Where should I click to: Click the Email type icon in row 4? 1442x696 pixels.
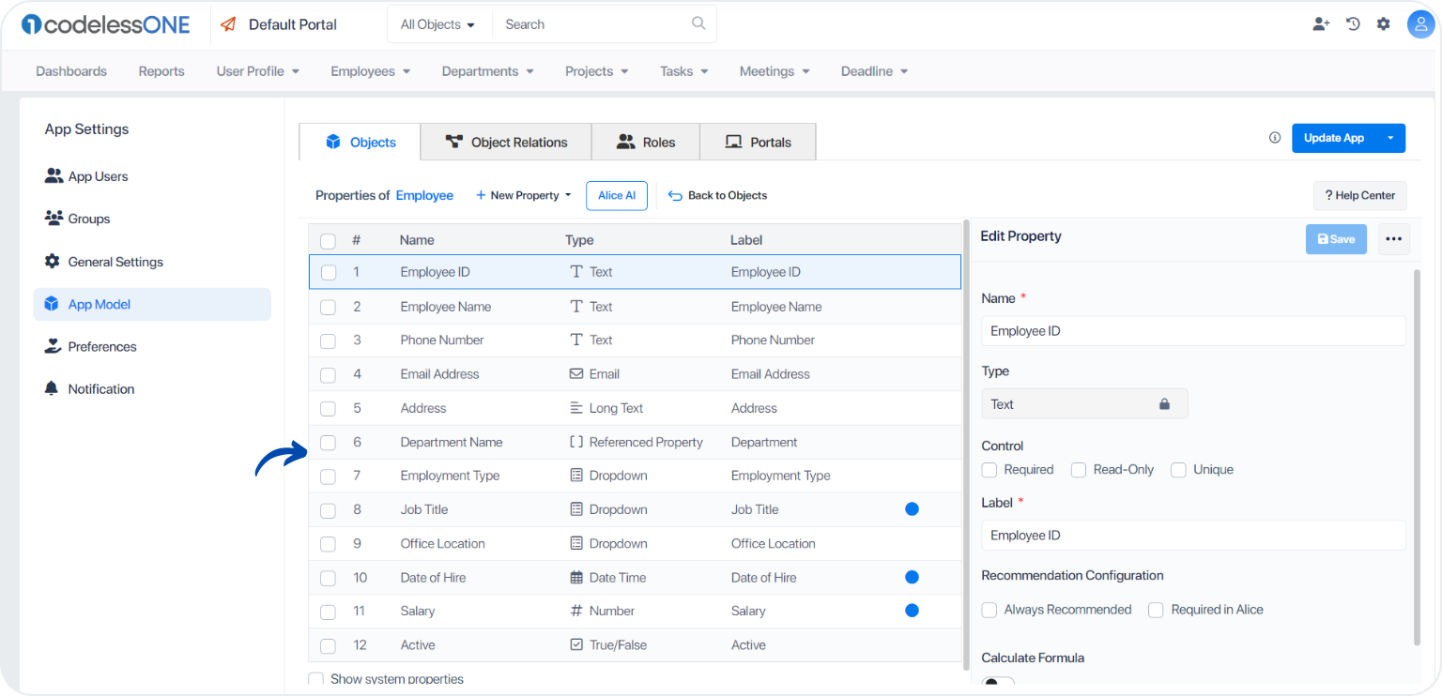576,373
